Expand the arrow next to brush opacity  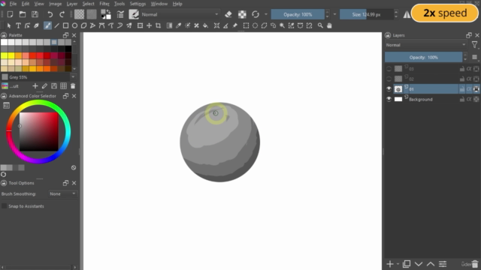tap(334, 14)
